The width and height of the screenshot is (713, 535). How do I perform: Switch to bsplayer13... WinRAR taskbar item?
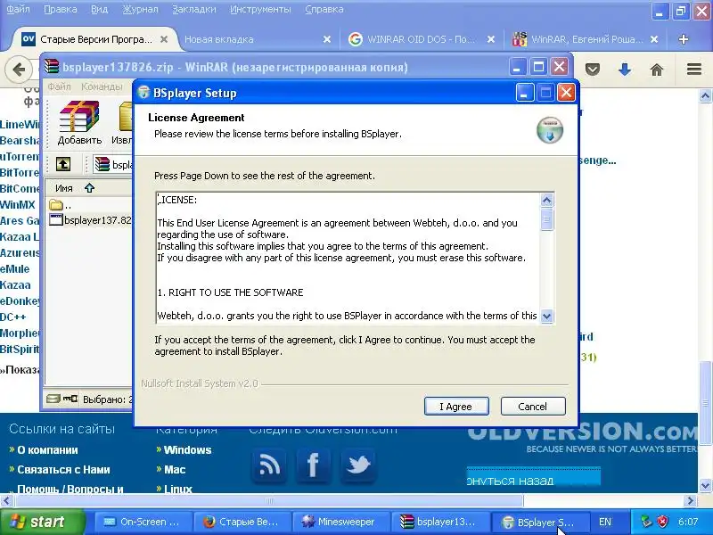pos(440,522)
